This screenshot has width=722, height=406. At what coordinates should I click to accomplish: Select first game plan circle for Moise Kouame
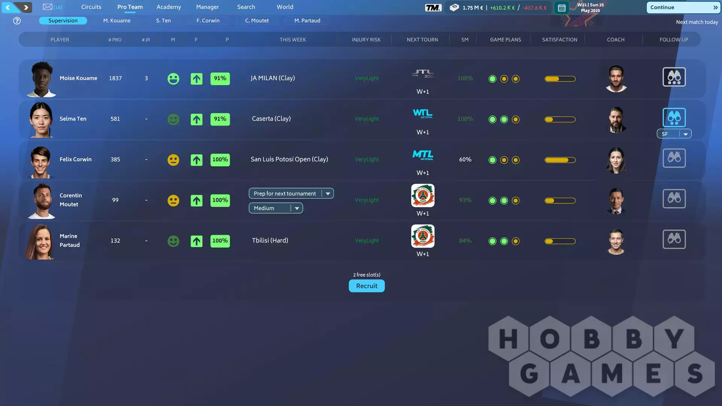(x=492, y=79)
